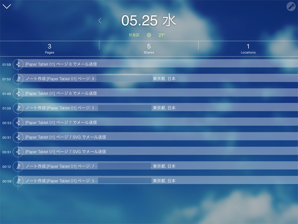
Task: Open the 00:53 page 7 mail-sent entry
Action: click(61, 122)
